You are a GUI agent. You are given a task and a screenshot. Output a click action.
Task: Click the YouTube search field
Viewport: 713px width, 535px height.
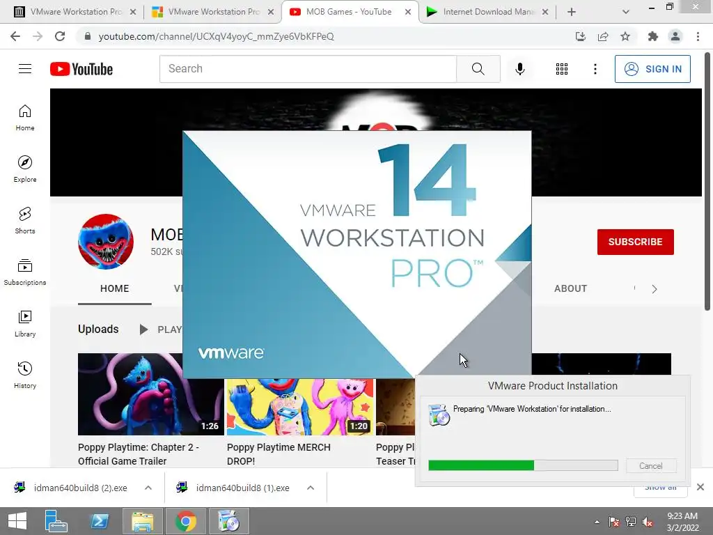pos(308,69)
